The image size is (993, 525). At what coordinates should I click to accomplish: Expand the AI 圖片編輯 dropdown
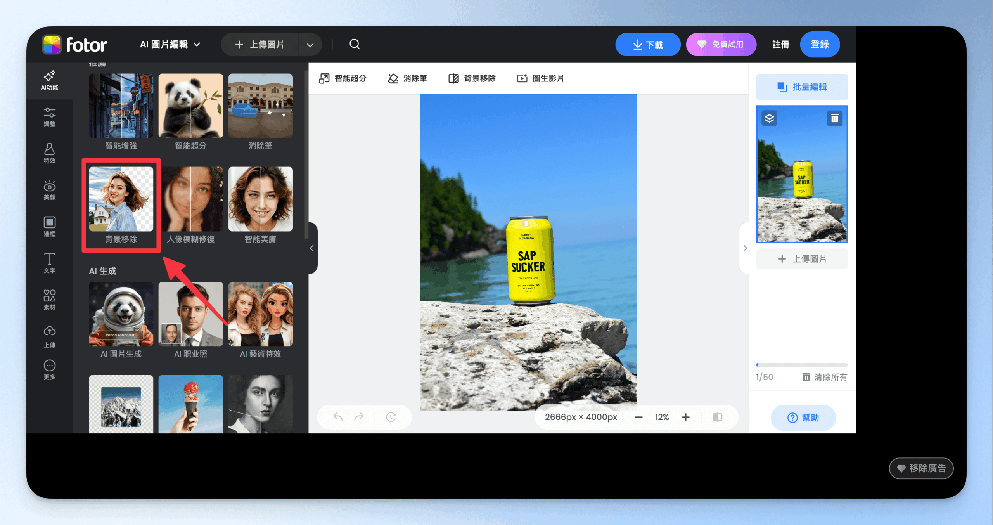click(170, 44)
